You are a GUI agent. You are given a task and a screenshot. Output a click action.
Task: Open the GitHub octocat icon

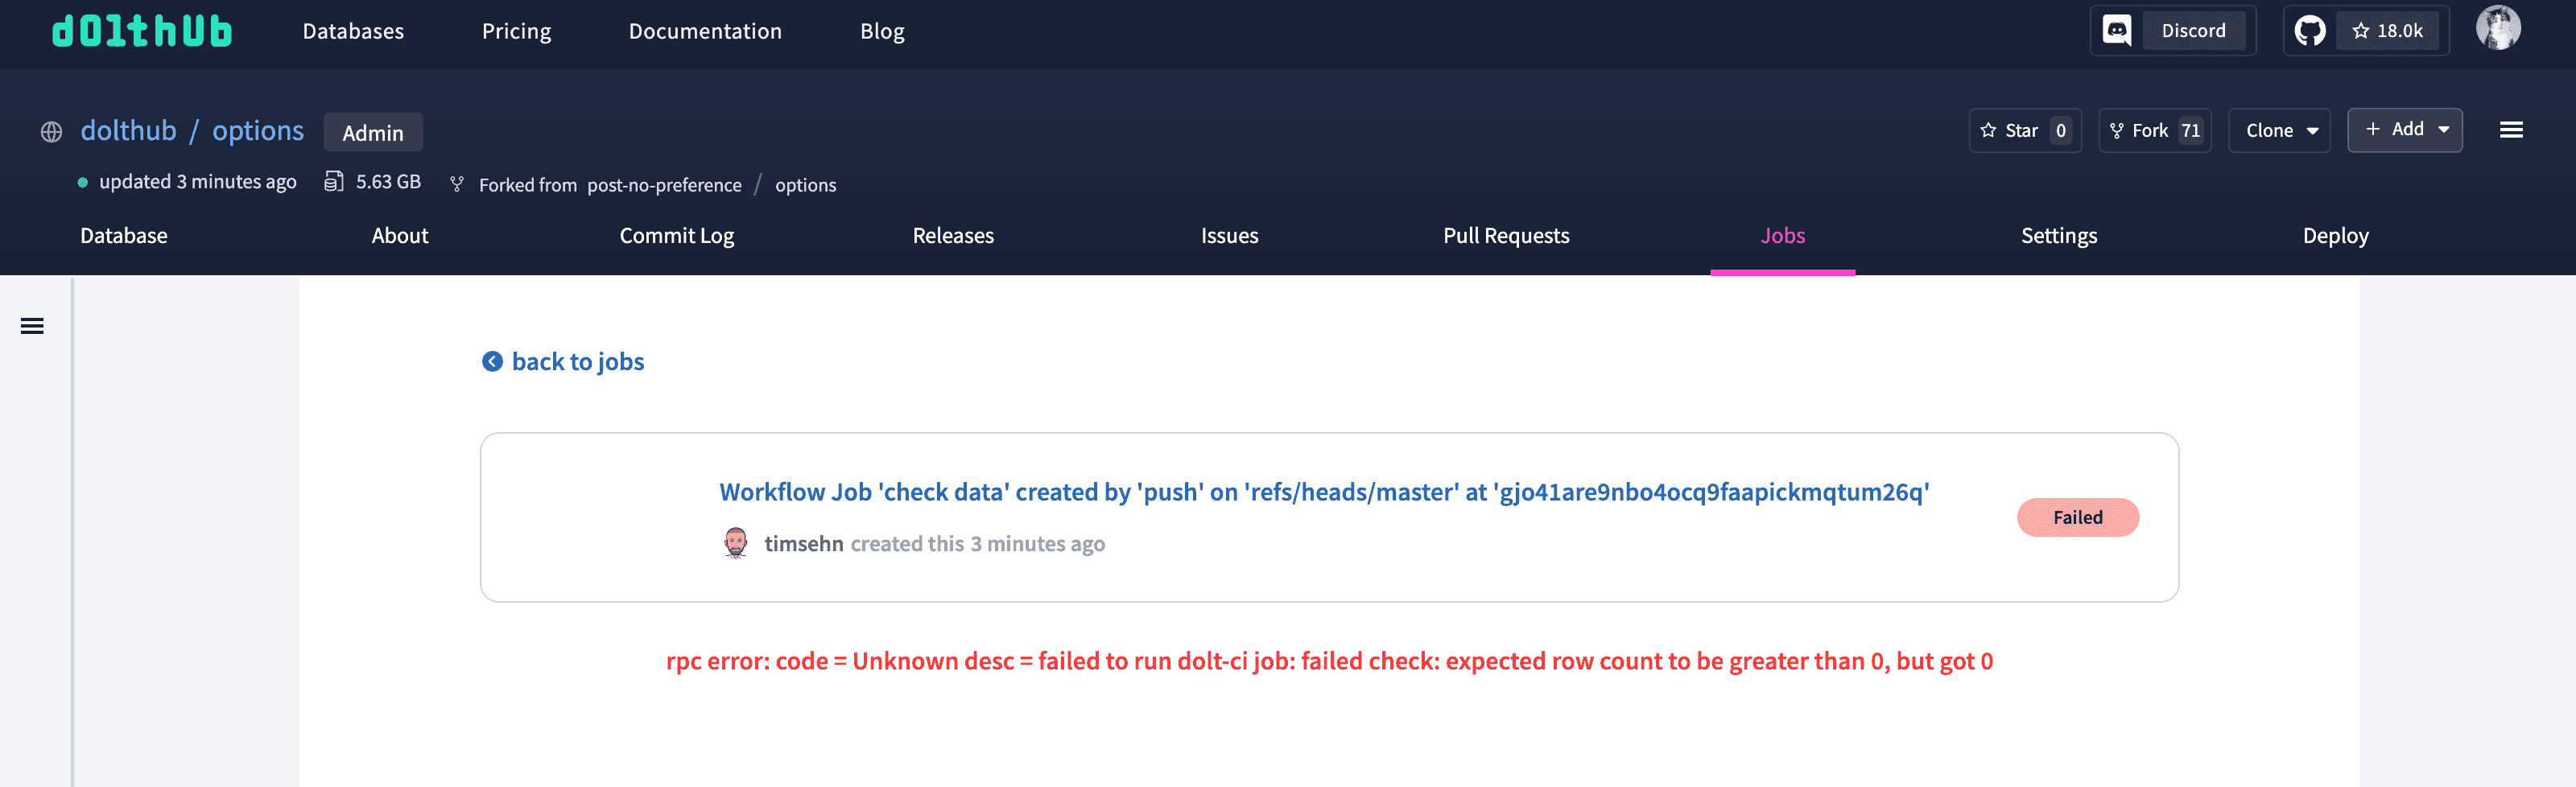(x=2310, y=30)
